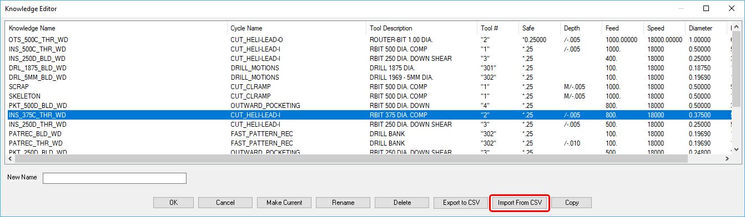Image resolution: width=745 pixels, height=217 pixels.
Task: Focus the New Name input field
Action: click(114, 178)
